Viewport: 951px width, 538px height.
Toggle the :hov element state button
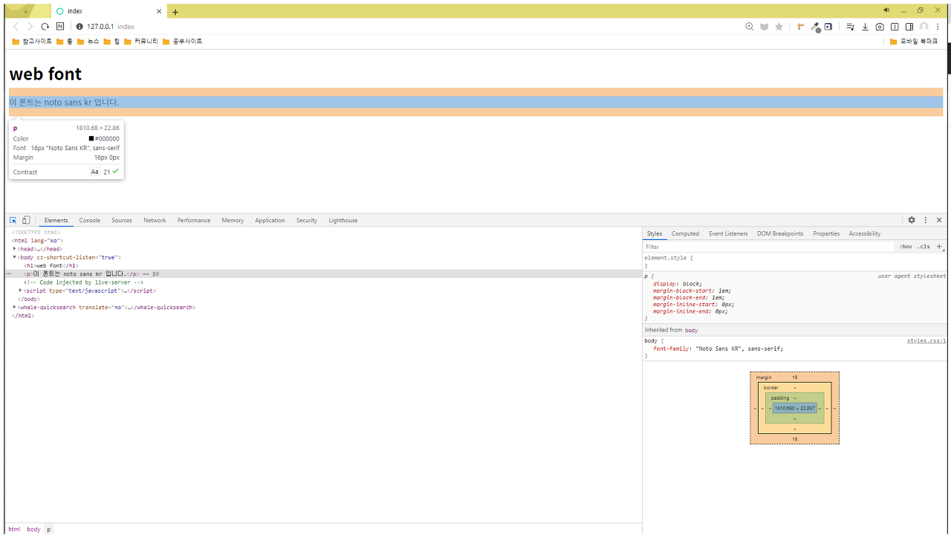pos(906,247)
